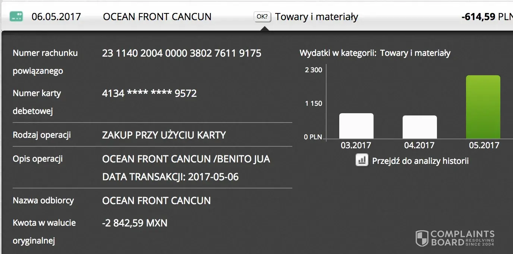
Task: Click the 05.2017 month axis label
Action: (484, 145)
